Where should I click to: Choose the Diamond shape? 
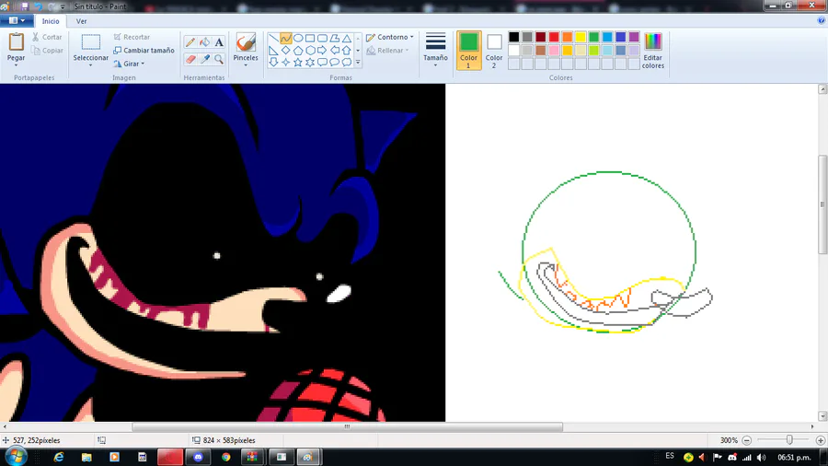[286, 51]
